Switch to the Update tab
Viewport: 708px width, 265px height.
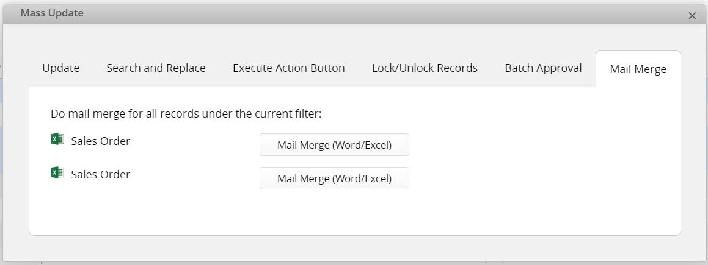pos(61,68)
